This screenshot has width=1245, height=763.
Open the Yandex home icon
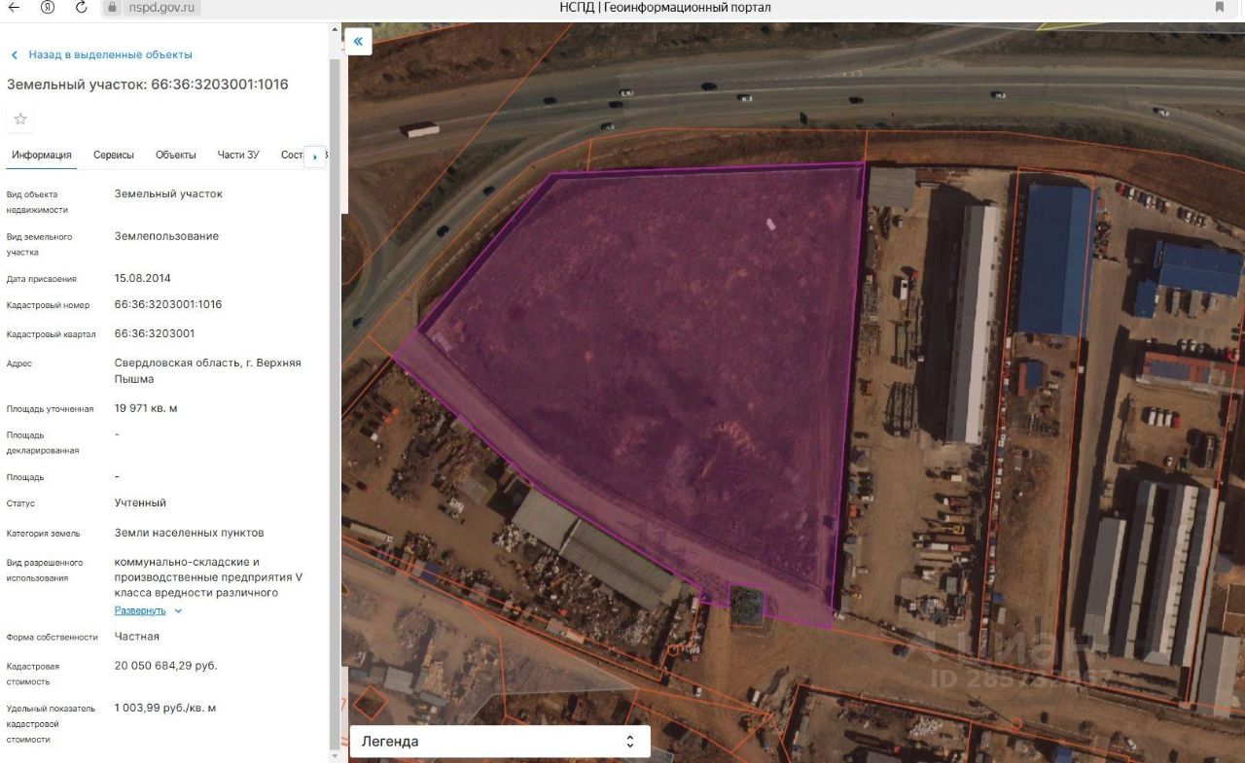tap(48, 8)
